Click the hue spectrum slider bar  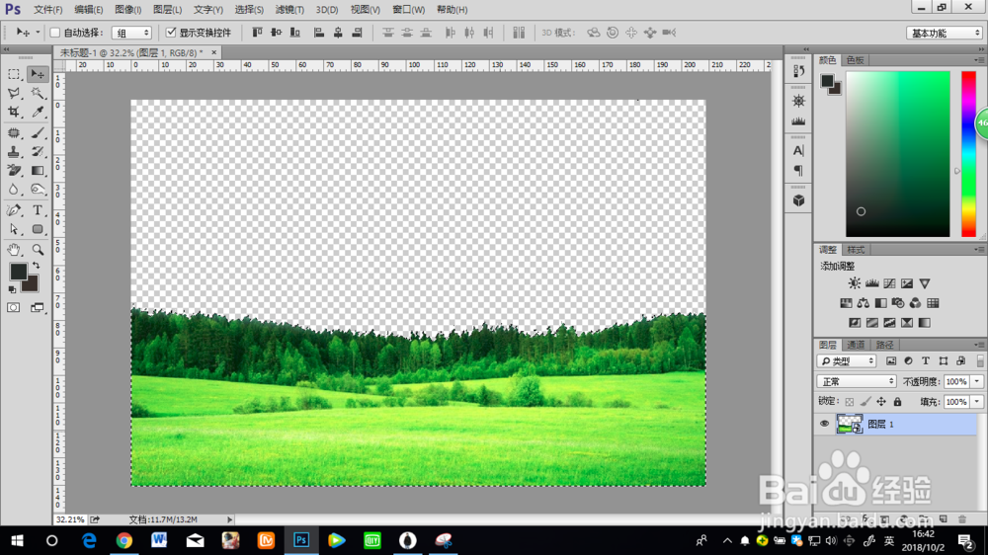point(968,154)
